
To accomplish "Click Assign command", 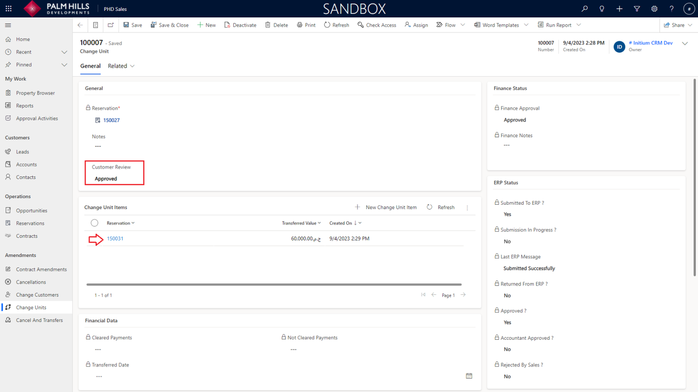I will pos(416,25).
